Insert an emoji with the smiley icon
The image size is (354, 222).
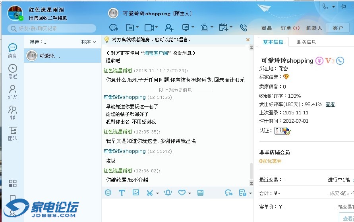click(x=108, y=193)
